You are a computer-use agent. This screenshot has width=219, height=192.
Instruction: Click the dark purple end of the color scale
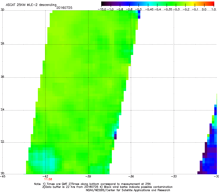click(x=103, y=4)
